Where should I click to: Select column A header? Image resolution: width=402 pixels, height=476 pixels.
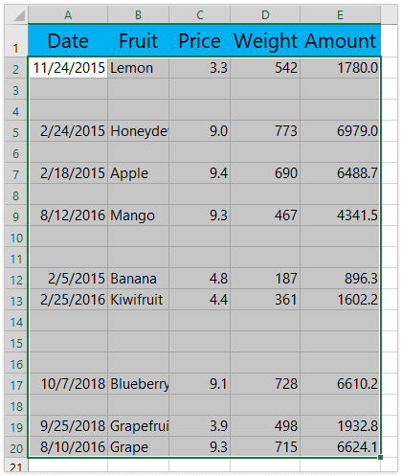click(x=68, y=15)
